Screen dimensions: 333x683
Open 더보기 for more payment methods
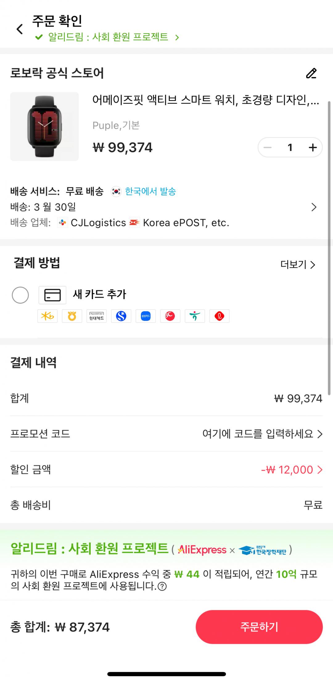tap(298, 265)
